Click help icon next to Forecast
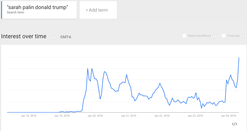This screenshot has height=131, width=247. click(x=244, y=36)
